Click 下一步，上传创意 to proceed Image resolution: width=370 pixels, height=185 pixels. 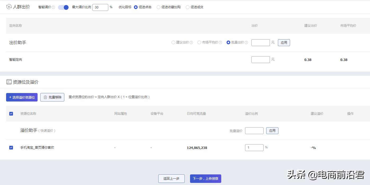click(205, 179)
